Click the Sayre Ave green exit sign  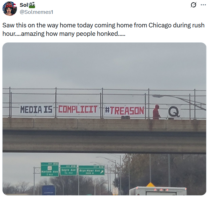(x=69, y=170)
